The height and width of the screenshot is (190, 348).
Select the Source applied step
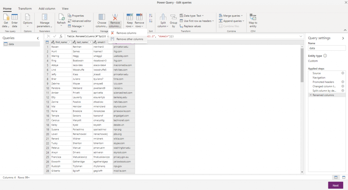[316, 73]
